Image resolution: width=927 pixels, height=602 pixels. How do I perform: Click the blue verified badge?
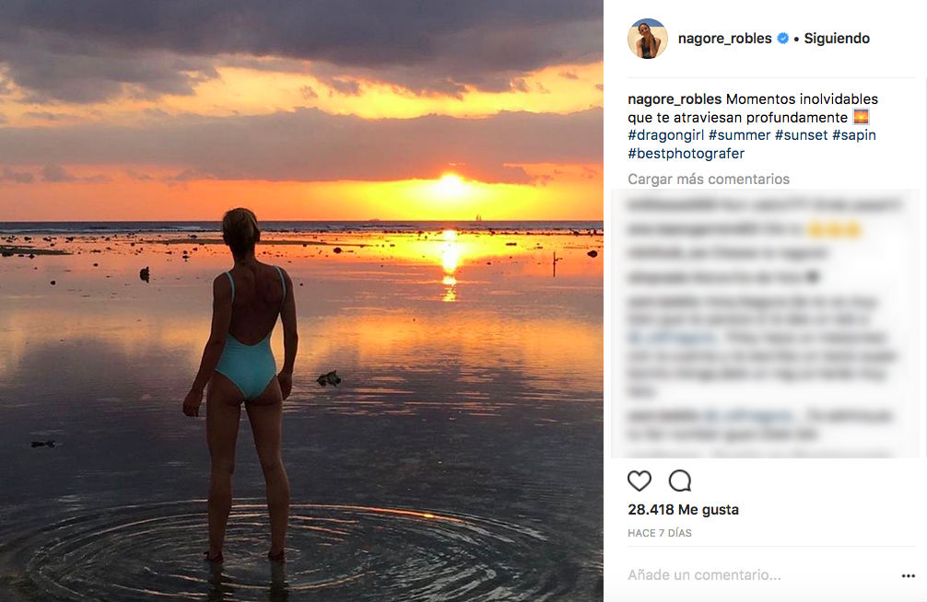coord(783,39)
